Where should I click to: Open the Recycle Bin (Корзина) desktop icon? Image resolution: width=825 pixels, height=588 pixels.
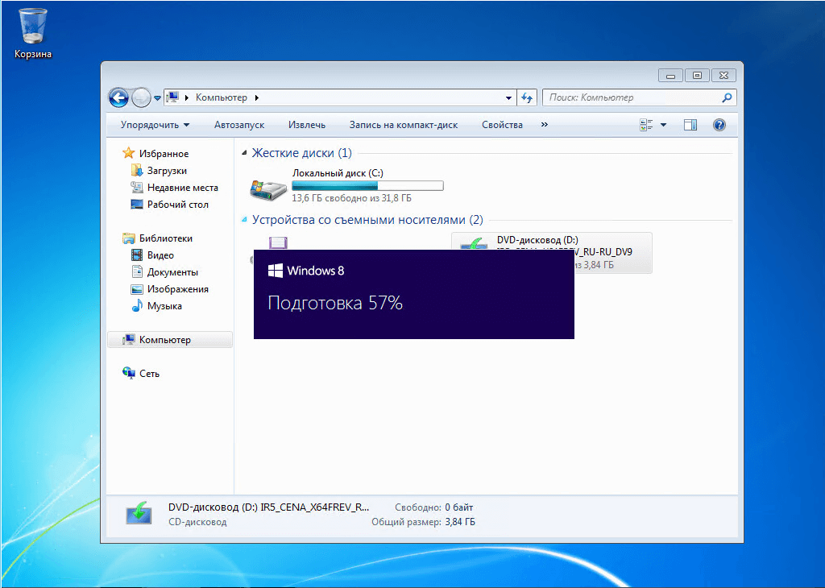pos(32,31)
